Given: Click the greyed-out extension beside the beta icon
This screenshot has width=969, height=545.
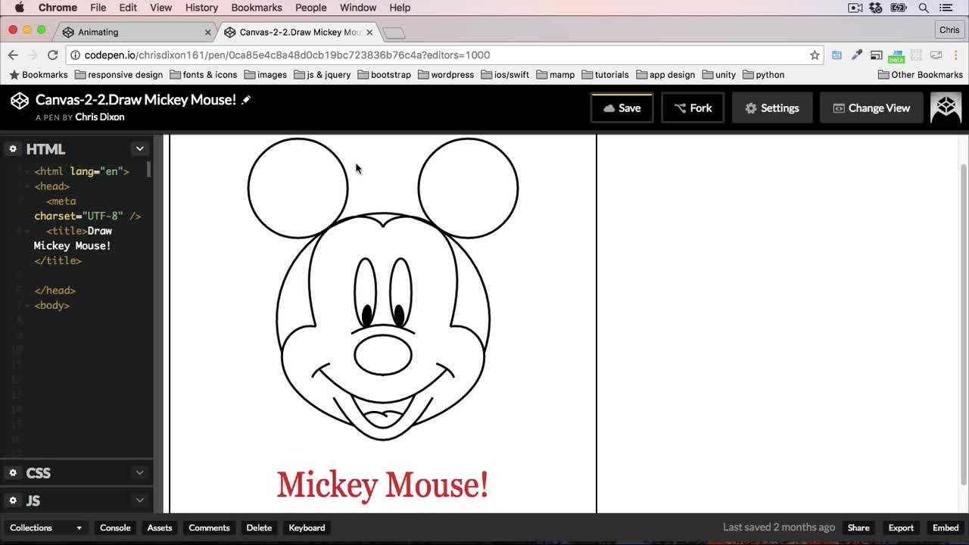Looking at the screenshot, I should (916, 55).
